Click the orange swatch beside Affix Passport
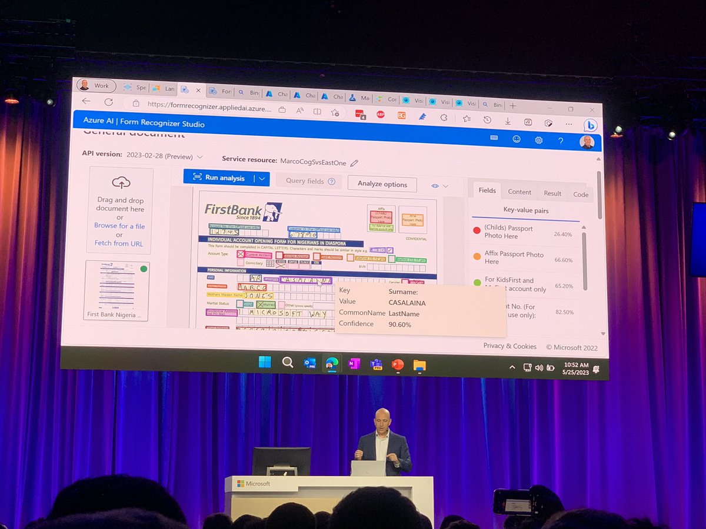 click(477, 256)
